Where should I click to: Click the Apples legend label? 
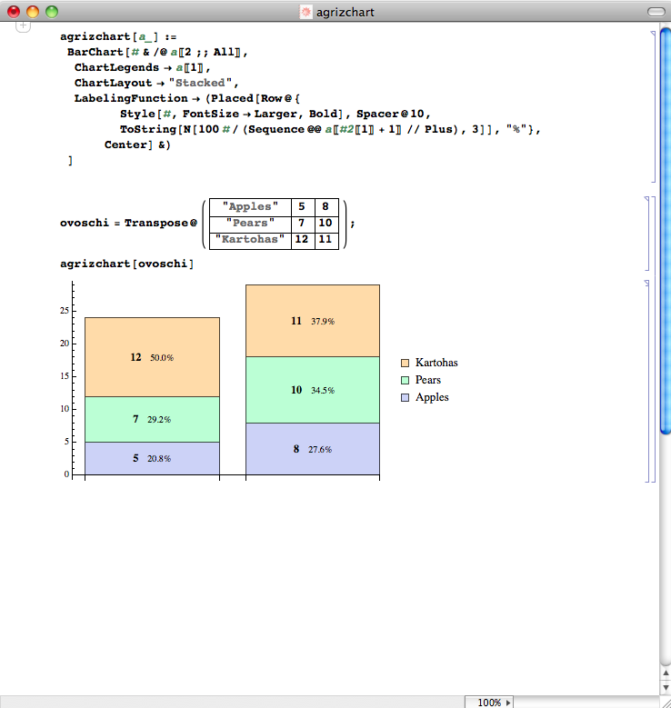pos(432,397)
